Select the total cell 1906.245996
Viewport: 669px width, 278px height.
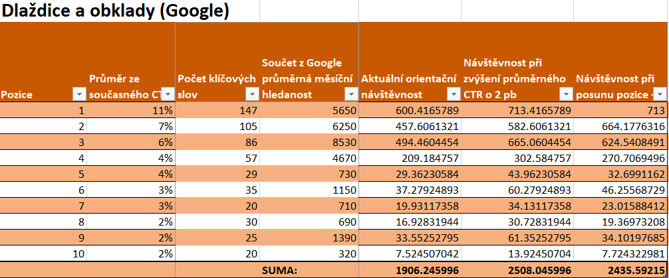click(x=410, y=270)
